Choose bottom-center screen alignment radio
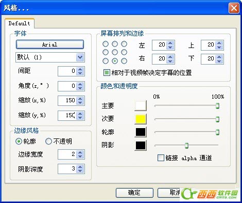The width and height of the screenshot is (242, 203). coord(115,61)
